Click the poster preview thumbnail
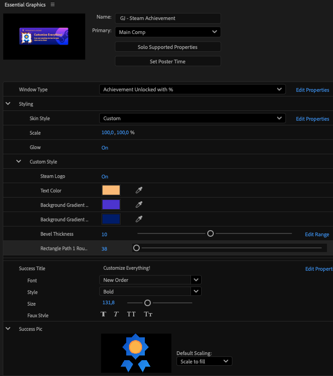The width and height of the screenshot is (333, 376). point(44,36)
